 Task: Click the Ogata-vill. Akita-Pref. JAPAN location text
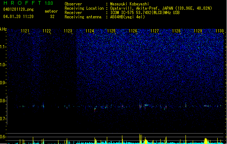[x=161, y=8]
